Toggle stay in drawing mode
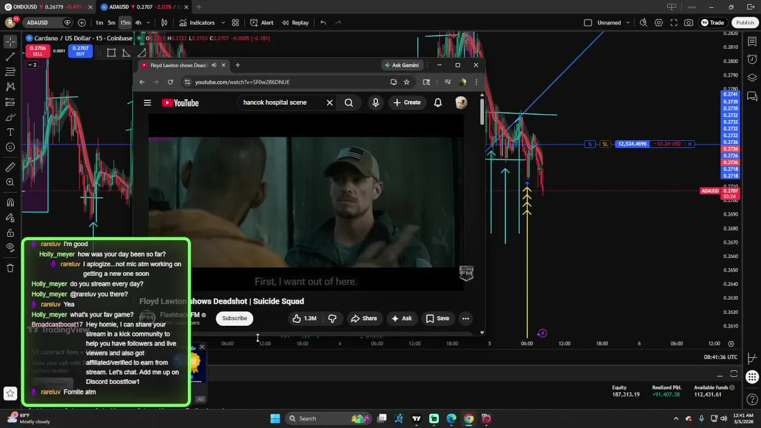 click(10, 218)
